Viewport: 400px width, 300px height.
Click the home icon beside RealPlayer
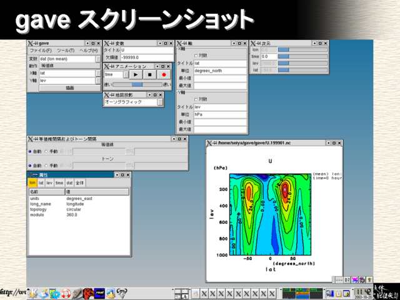[x=111, y=293]
